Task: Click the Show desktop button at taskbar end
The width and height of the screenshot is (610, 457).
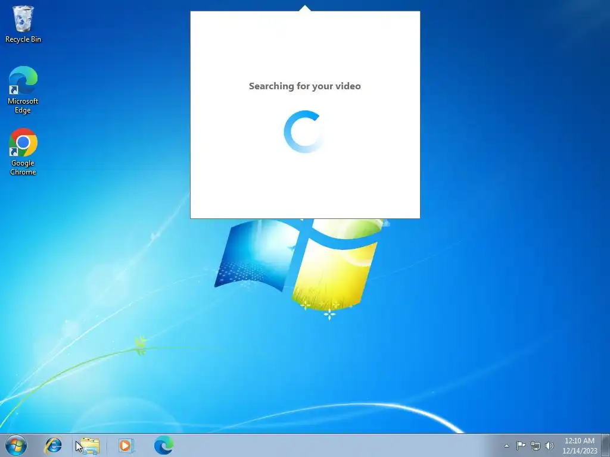Action: pos(606,445)
